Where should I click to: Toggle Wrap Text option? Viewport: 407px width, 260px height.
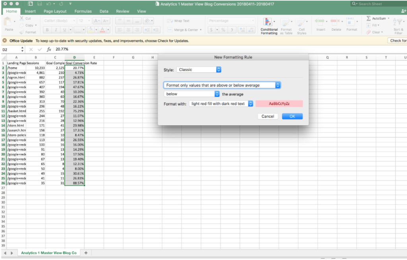tap(178, 21)
